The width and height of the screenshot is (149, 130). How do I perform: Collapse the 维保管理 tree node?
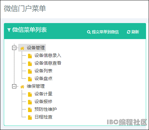14,86
